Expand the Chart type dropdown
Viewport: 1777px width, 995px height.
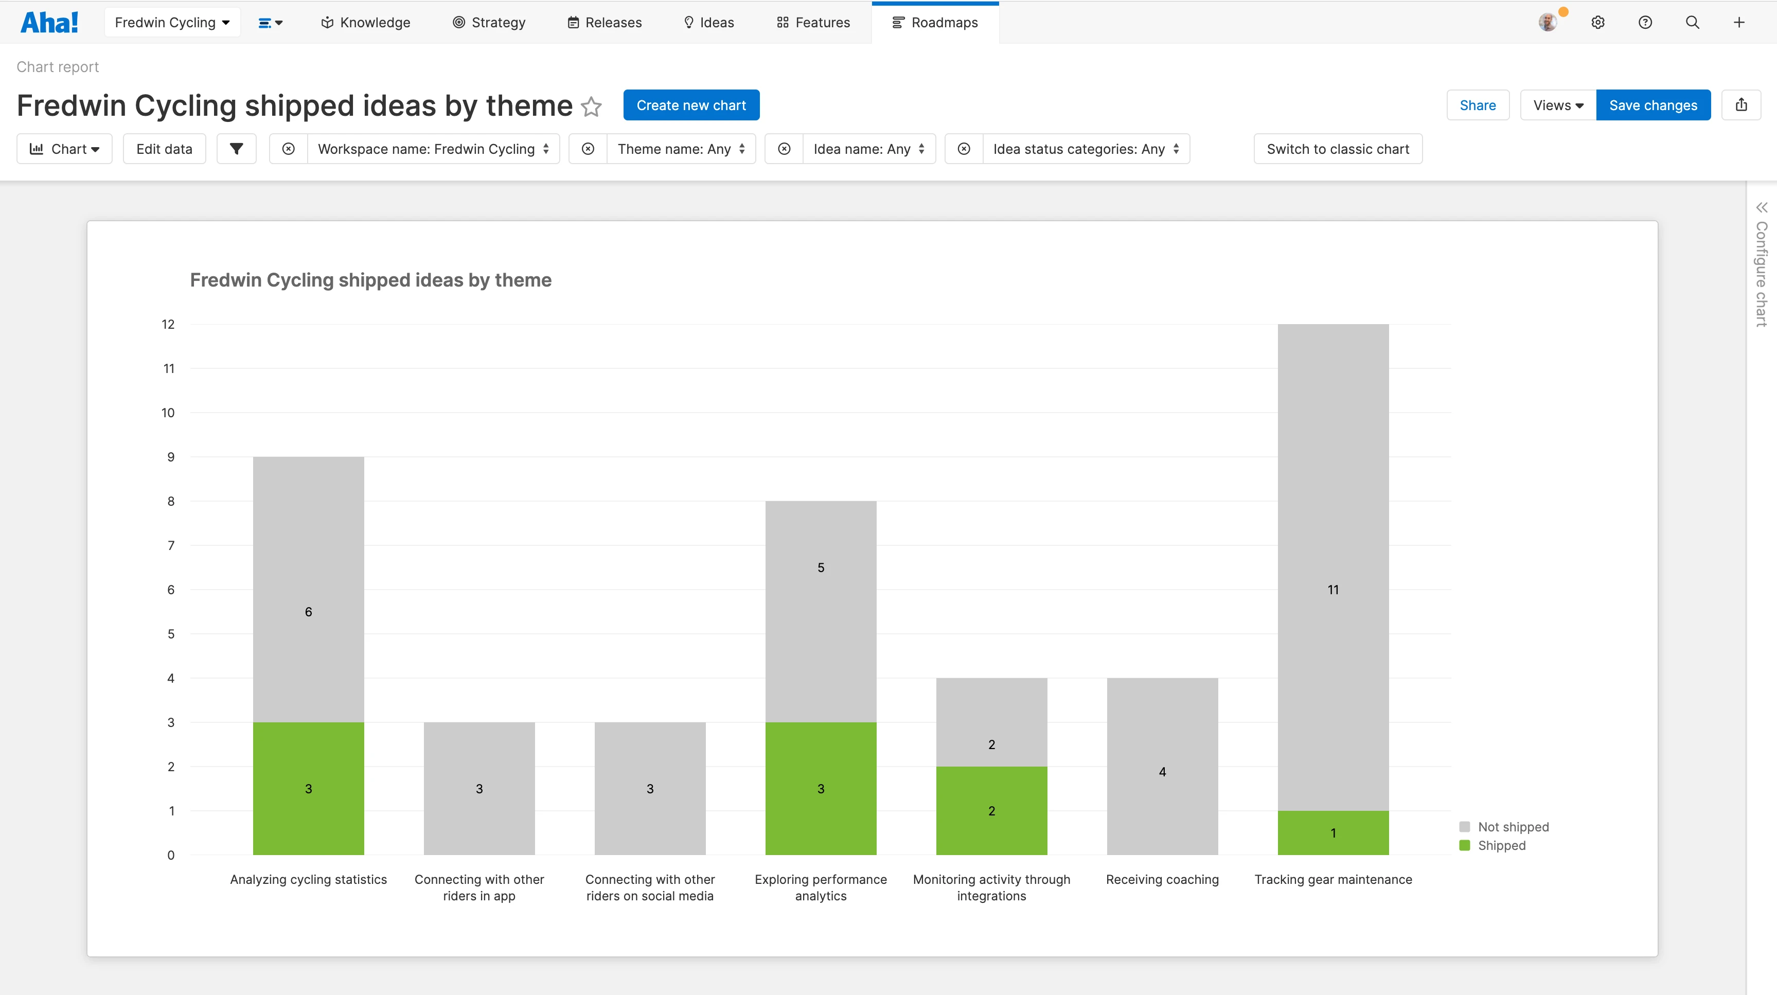[64, 148]
